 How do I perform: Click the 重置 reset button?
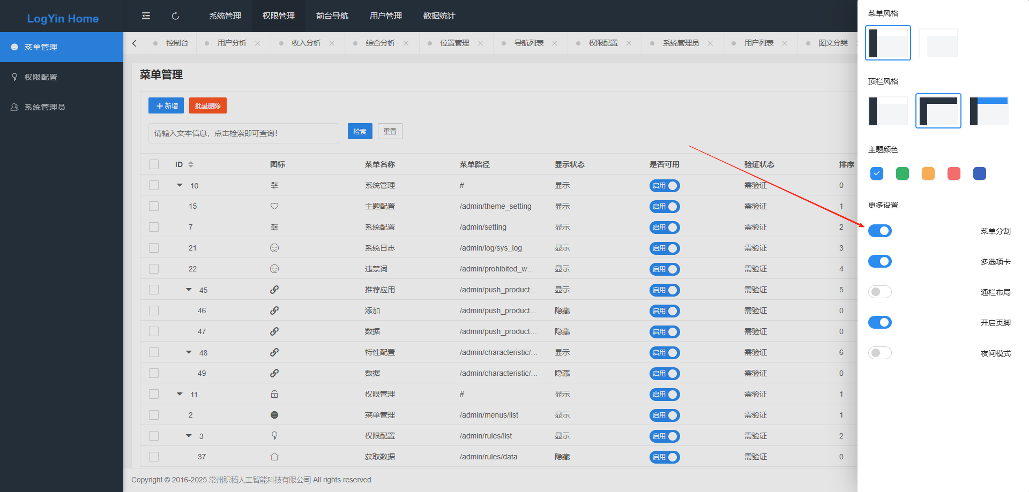(390, 131)
